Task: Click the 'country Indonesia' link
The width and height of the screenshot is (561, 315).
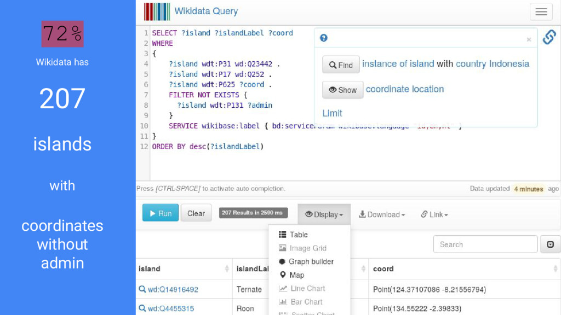Action: point(493,64)
